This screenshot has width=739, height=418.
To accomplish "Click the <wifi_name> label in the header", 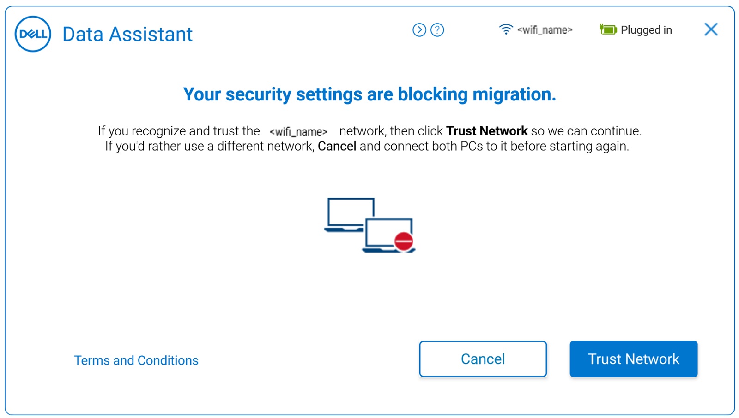I will click(545, 30).
